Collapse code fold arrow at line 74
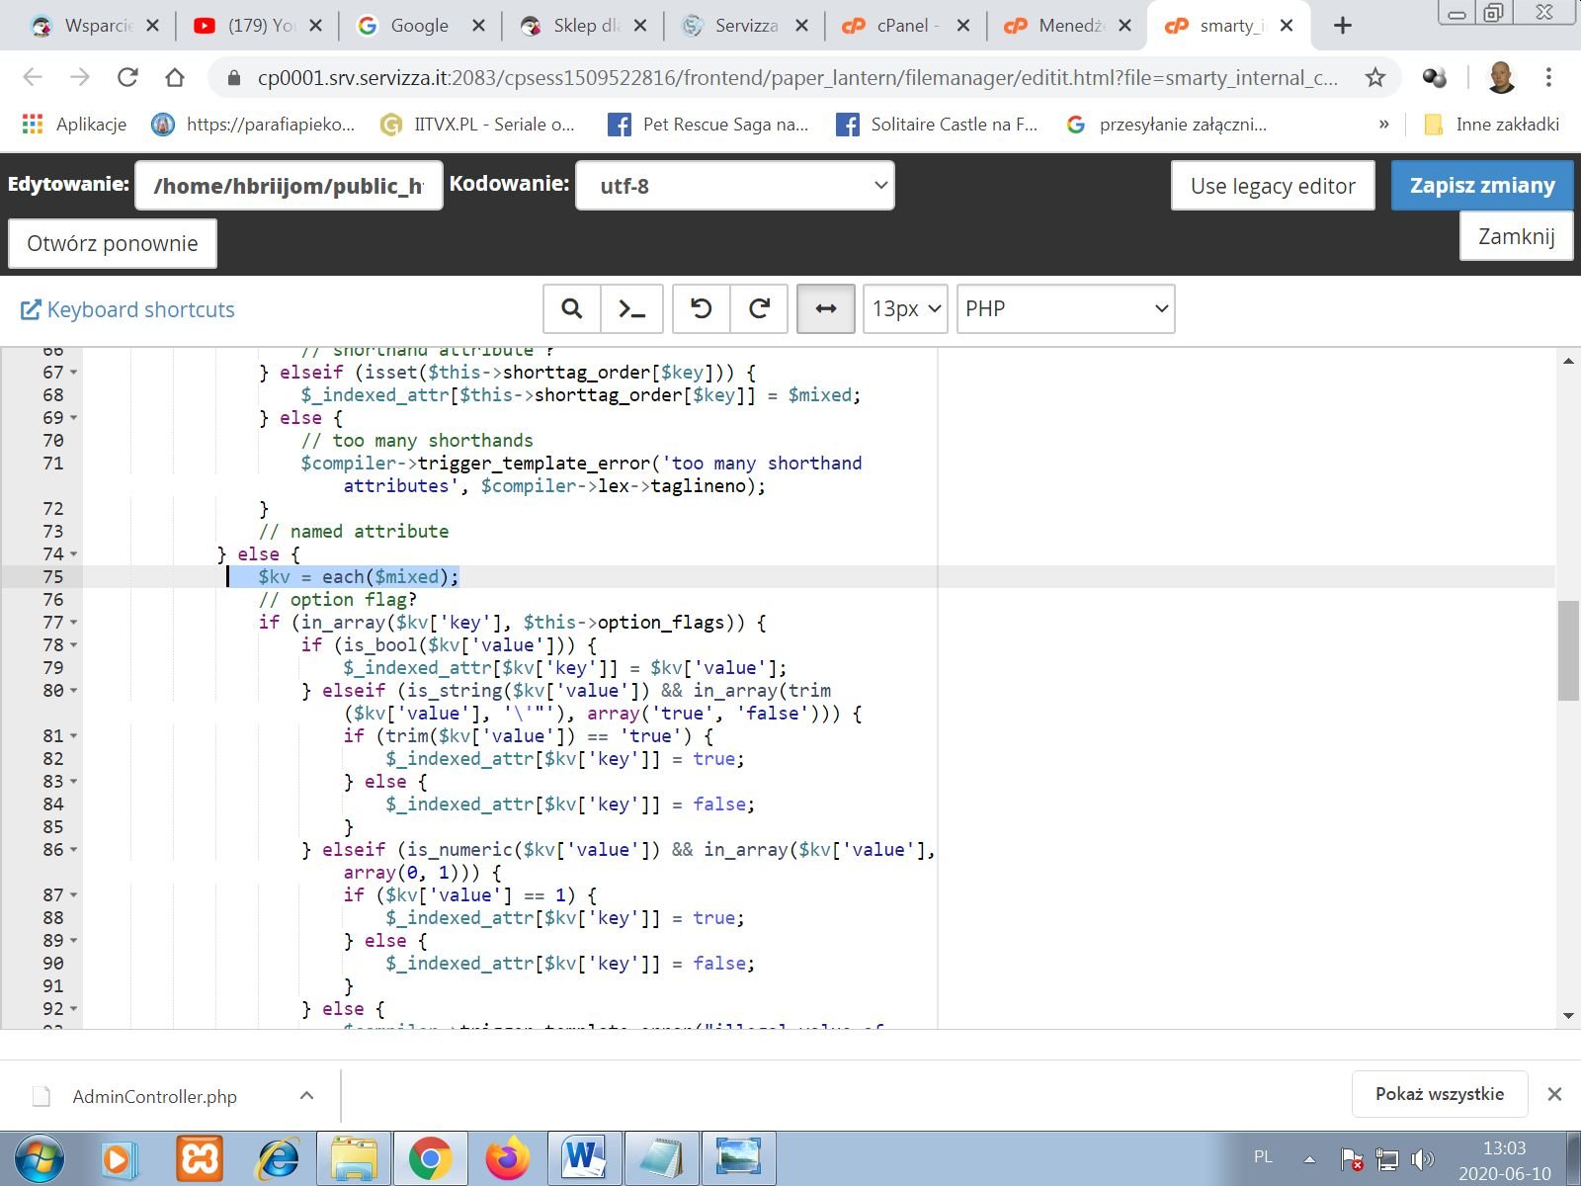The height and width of the screenshot is (1186, 1581). [74, 555]
